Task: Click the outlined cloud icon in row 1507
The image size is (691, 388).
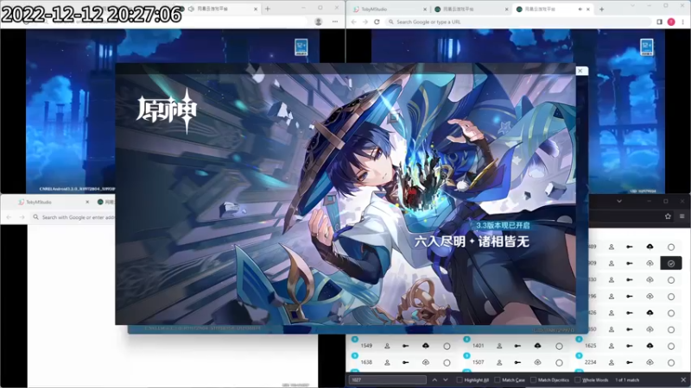Action: click(x=537, y=362)
